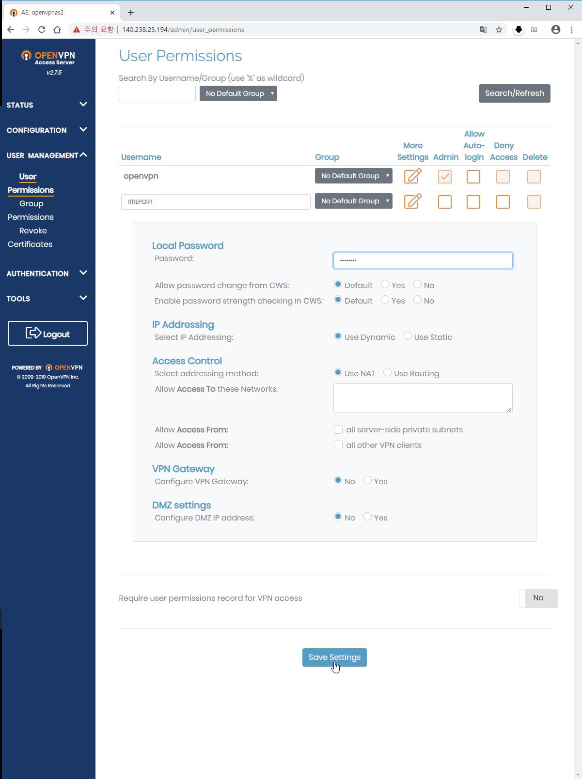Close the AS: openvpnas2 tab
Screen dimensions: 582x779
[x=112, y=13]
